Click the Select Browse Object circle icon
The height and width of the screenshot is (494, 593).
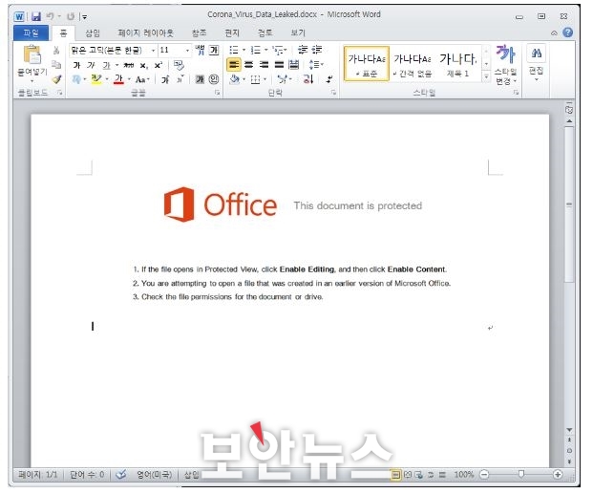(569, 451)
